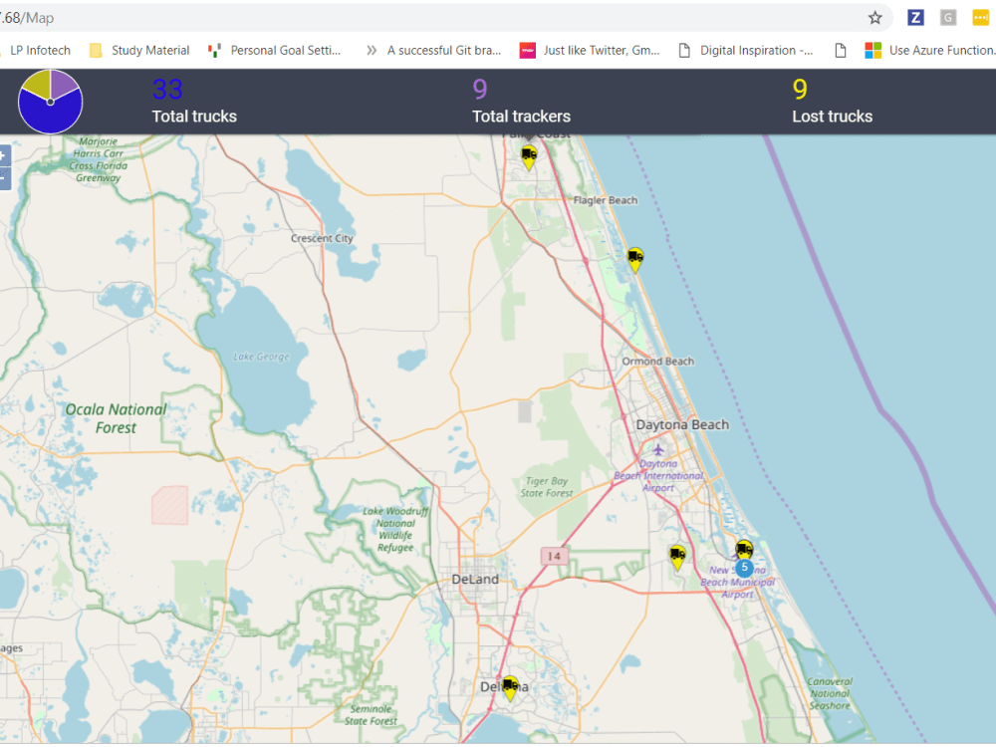This screenshot has height=747, width=996.
Task: Open the gray G browser extension
Action: tap(948, 18)
